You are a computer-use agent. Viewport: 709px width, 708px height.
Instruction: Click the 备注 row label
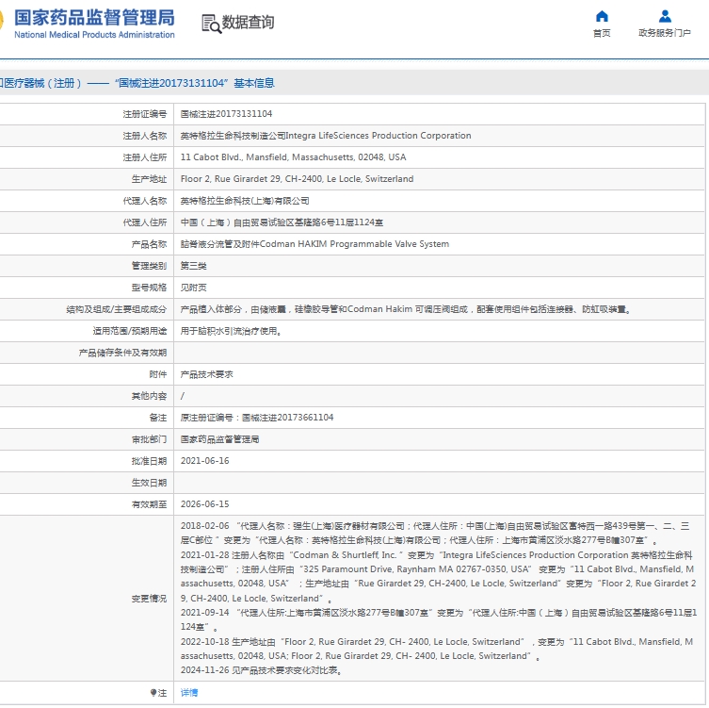pyautogui.click(x=158, y=418)
